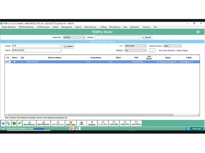Screen dimensions: 205x153
Task: Click the left arrow of grid scrollbar
Action: click(x=6, y=115)
